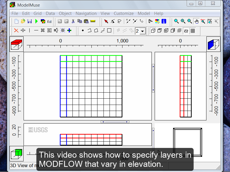Click the red top view cube button
Screen dimensions: 230x172
click(x=16, y=44)
